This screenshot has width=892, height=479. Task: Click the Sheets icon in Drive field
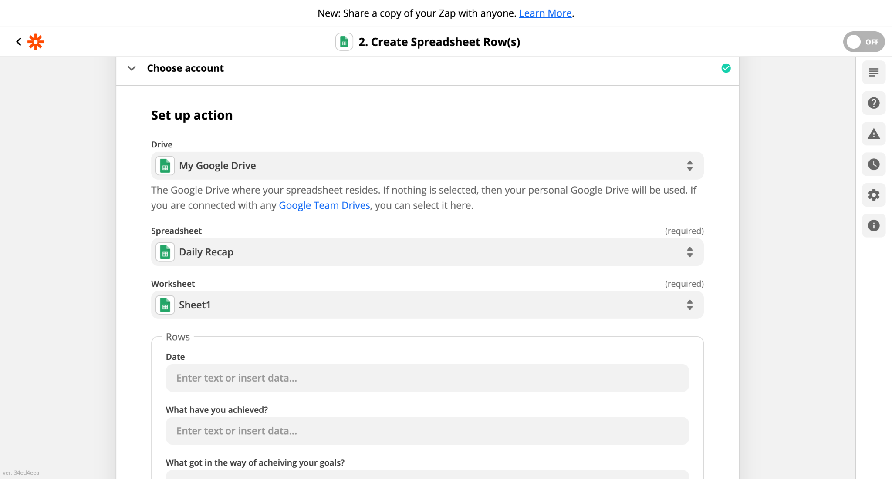165,166
